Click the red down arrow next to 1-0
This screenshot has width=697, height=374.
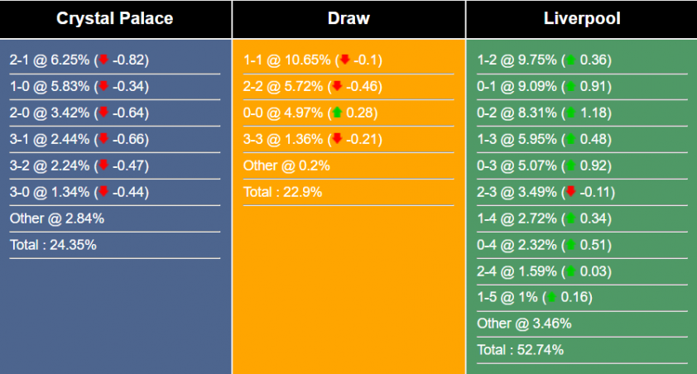103,86
